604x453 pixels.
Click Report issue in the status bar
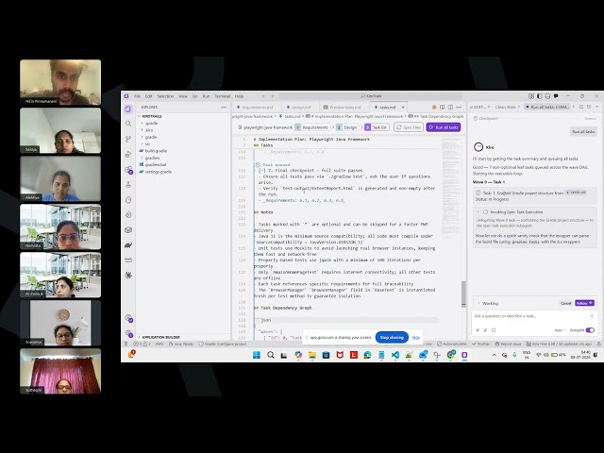(x=508, y=344)
